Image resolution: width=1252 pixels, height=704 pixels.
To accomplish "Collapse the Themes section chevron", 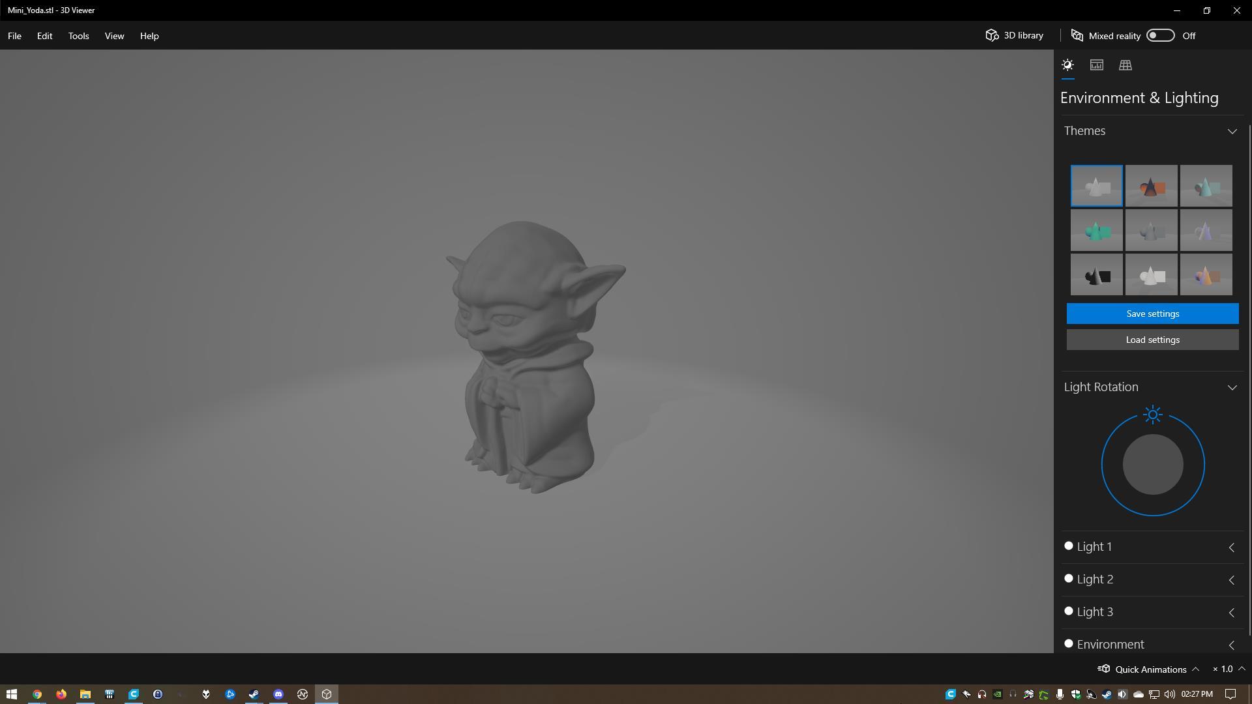I will click(1232, 131).
